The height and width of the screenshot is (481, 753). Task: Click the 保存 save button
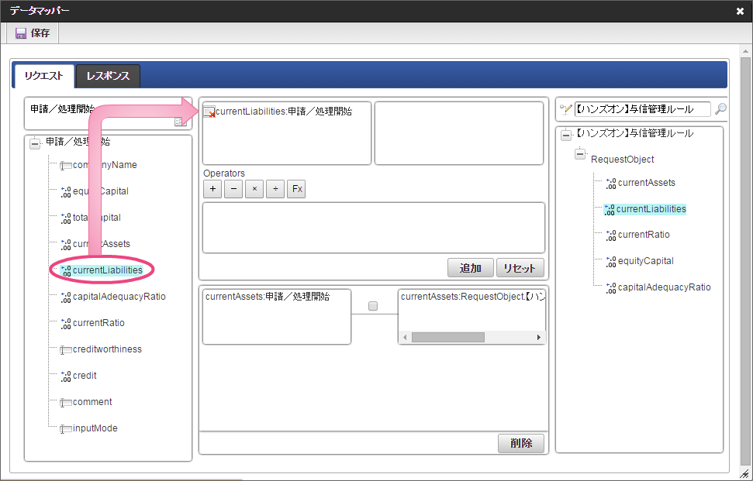coord(33,33)
